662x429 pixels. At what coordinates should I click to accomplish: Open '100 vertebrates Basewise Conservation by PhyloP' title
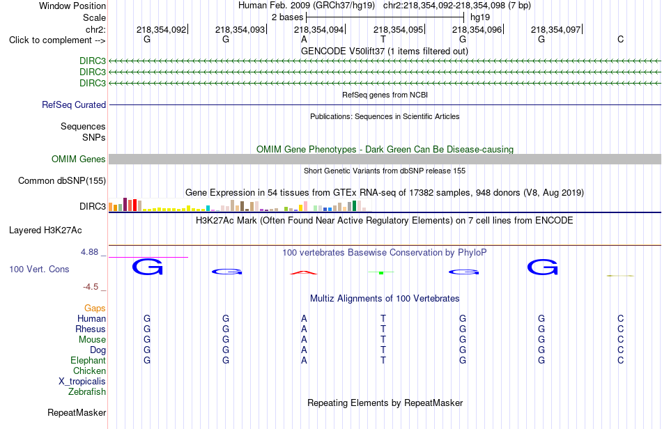pos(385,253)
